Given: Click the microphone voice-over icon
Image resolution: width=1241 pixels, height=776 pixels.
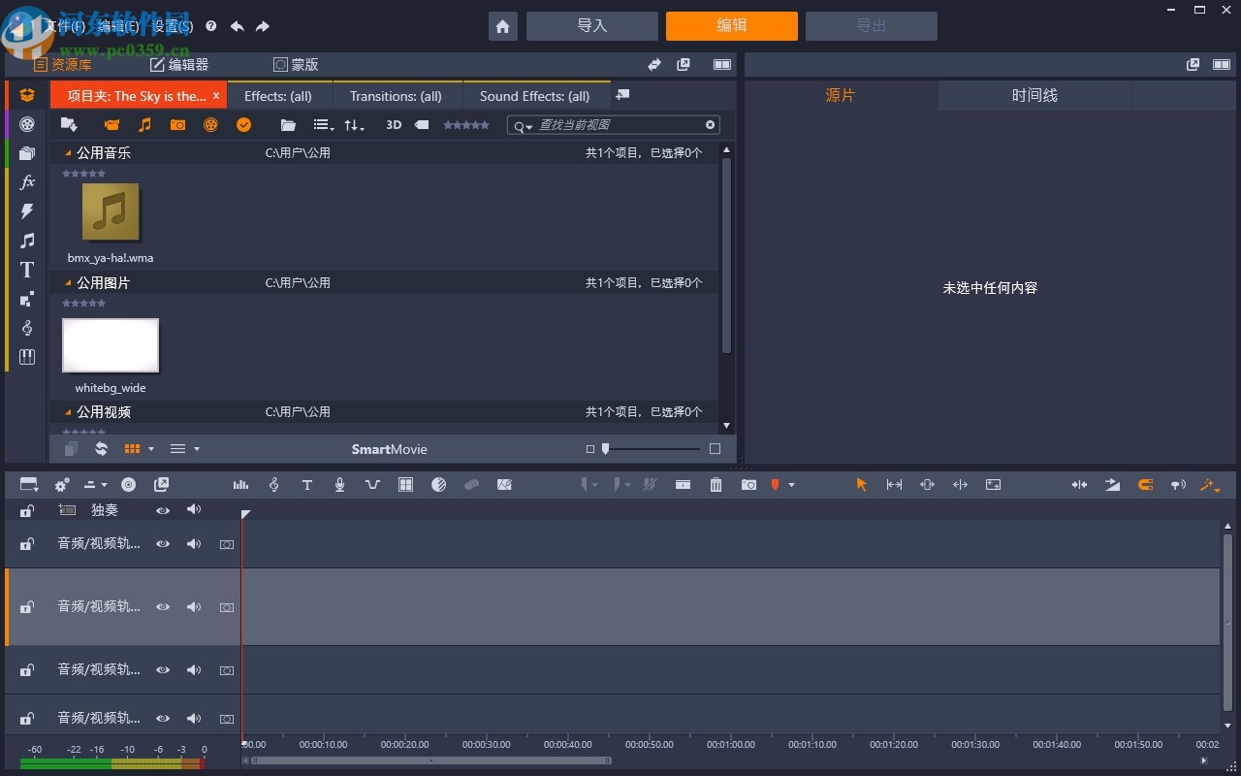Looking at the screenshot, I should click(x=339, y=485).
